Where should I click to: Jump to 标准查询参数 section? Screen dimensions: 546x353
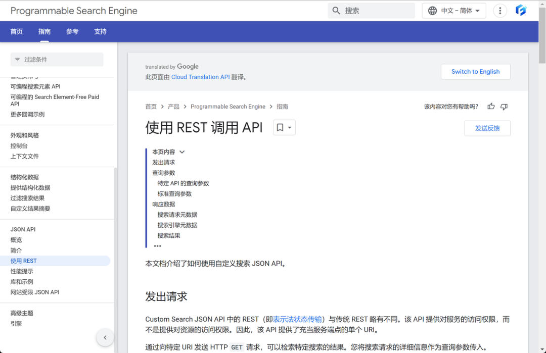point(174,194)
